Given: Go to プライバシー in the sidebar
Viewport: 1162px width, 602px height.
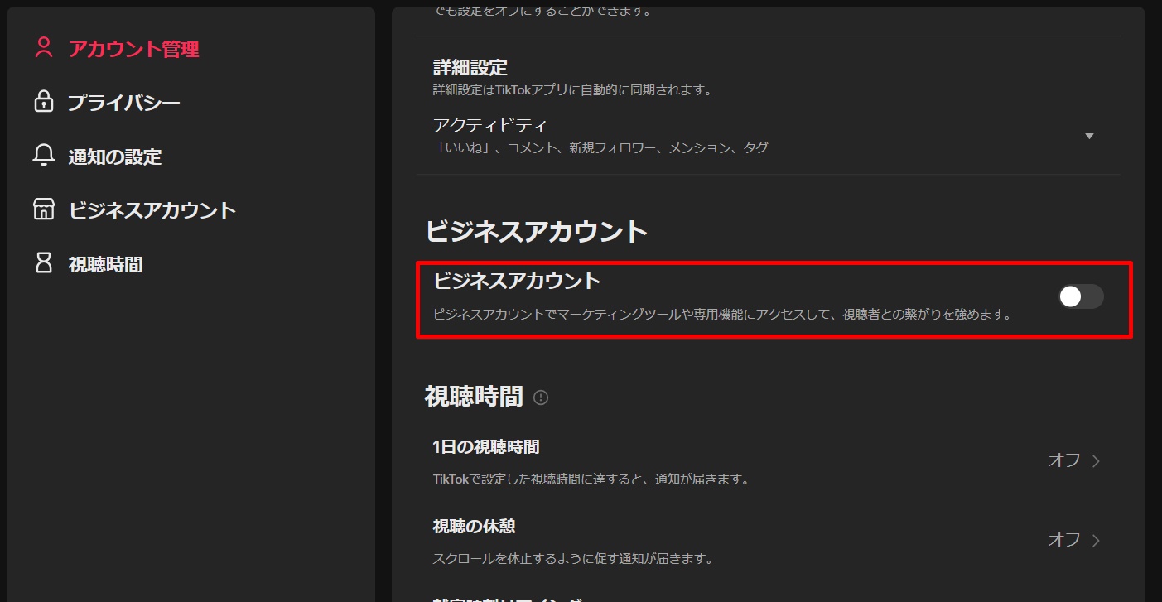Looking at the screenshot, I should 123,103.
